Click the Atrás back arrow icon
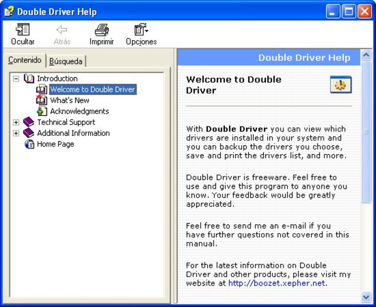Screen dimensions: 376x307 pos(62,30)
